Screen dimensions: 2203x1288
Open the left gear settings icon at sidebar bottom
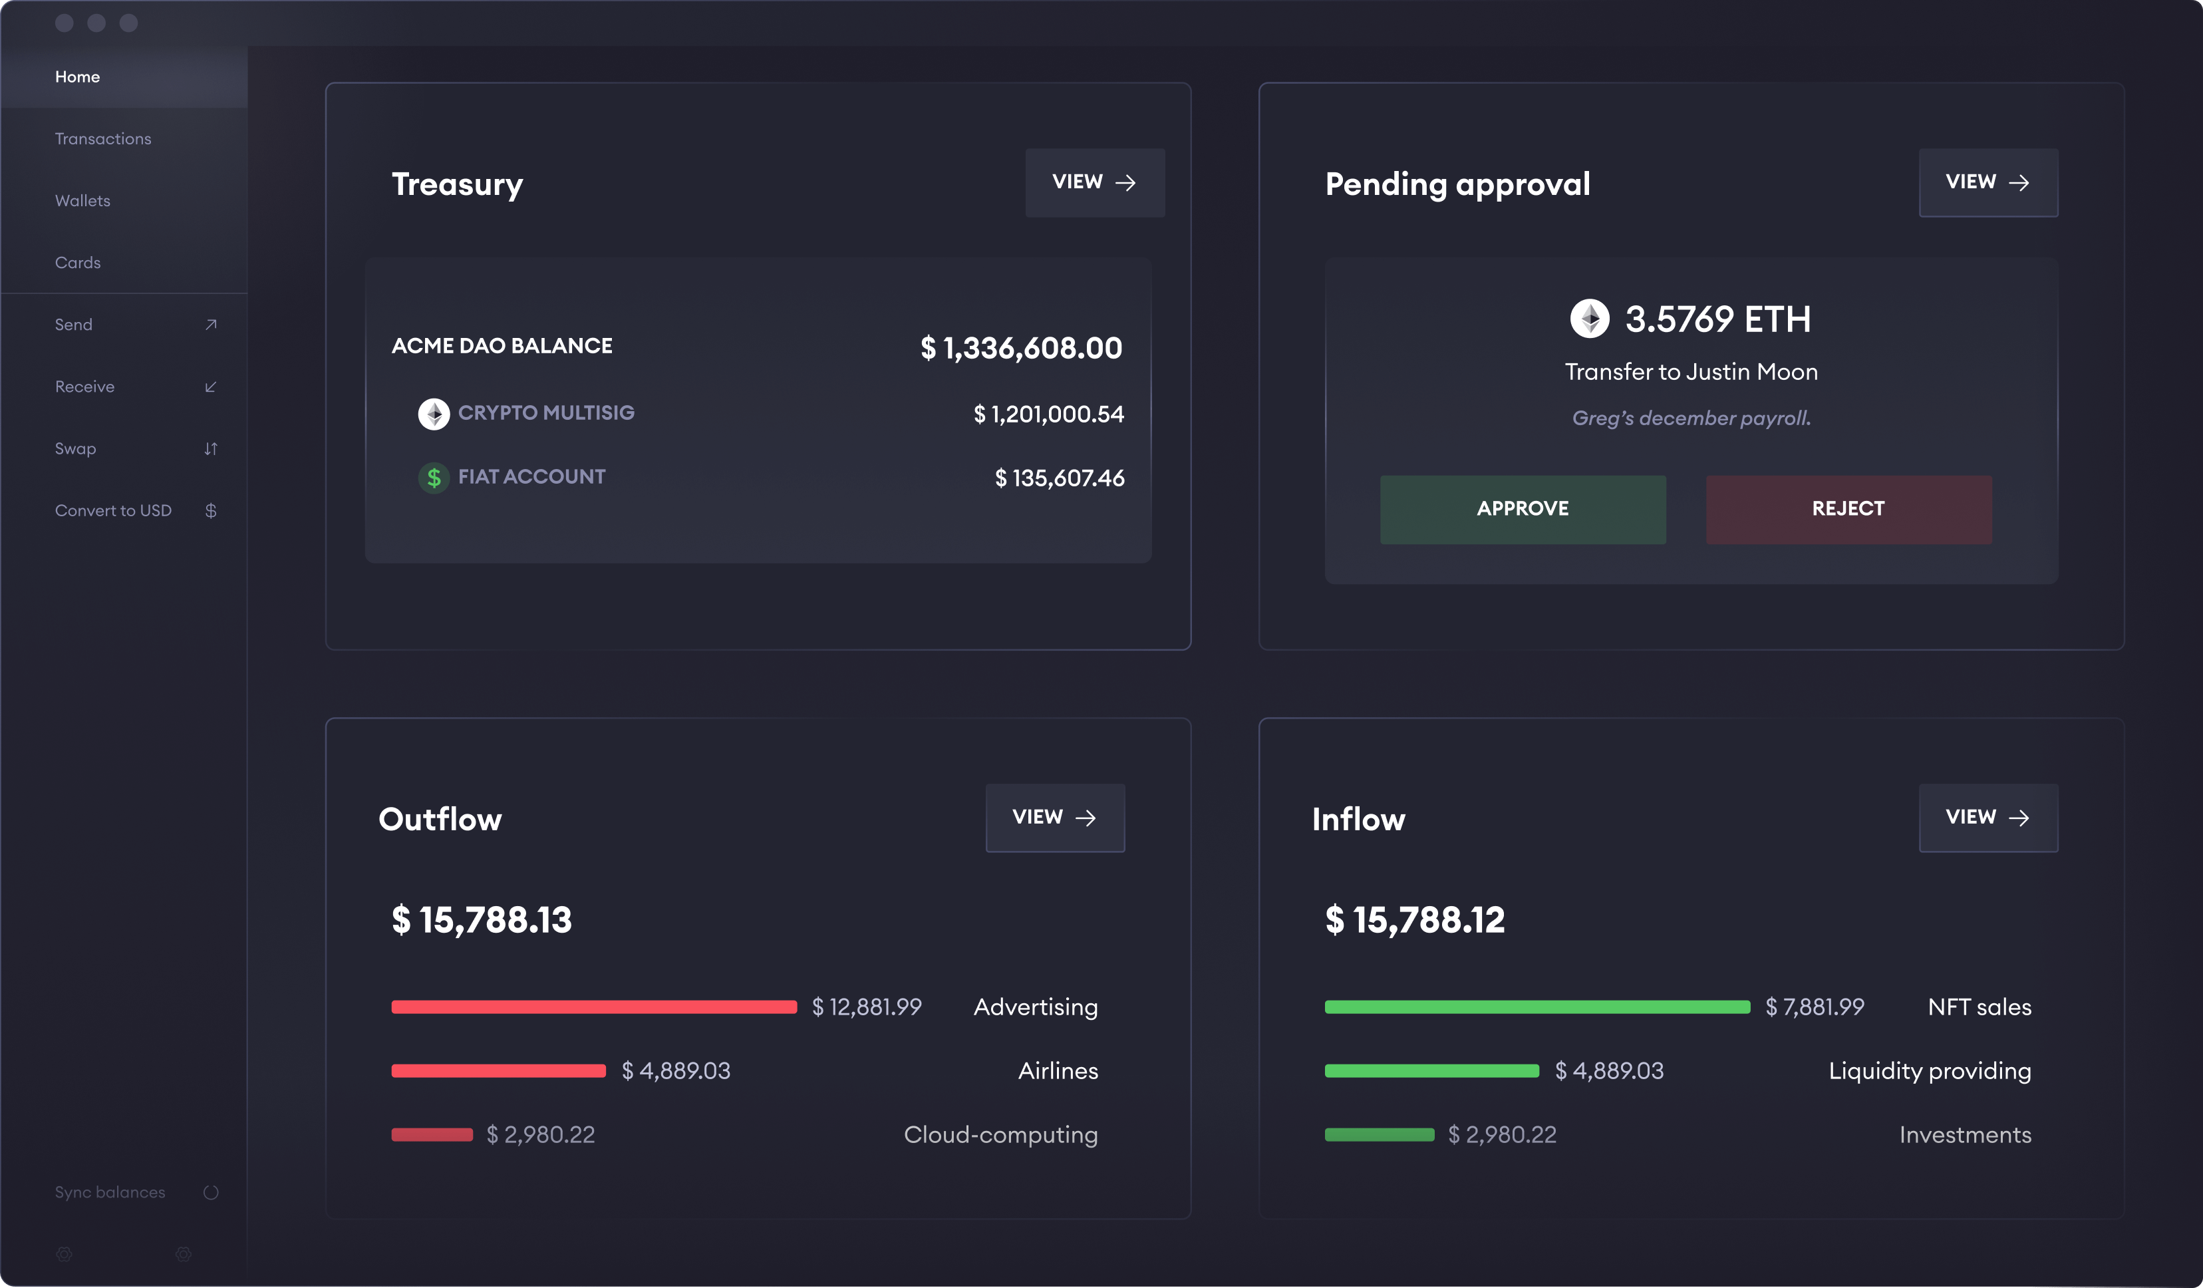pos(64,1254)
